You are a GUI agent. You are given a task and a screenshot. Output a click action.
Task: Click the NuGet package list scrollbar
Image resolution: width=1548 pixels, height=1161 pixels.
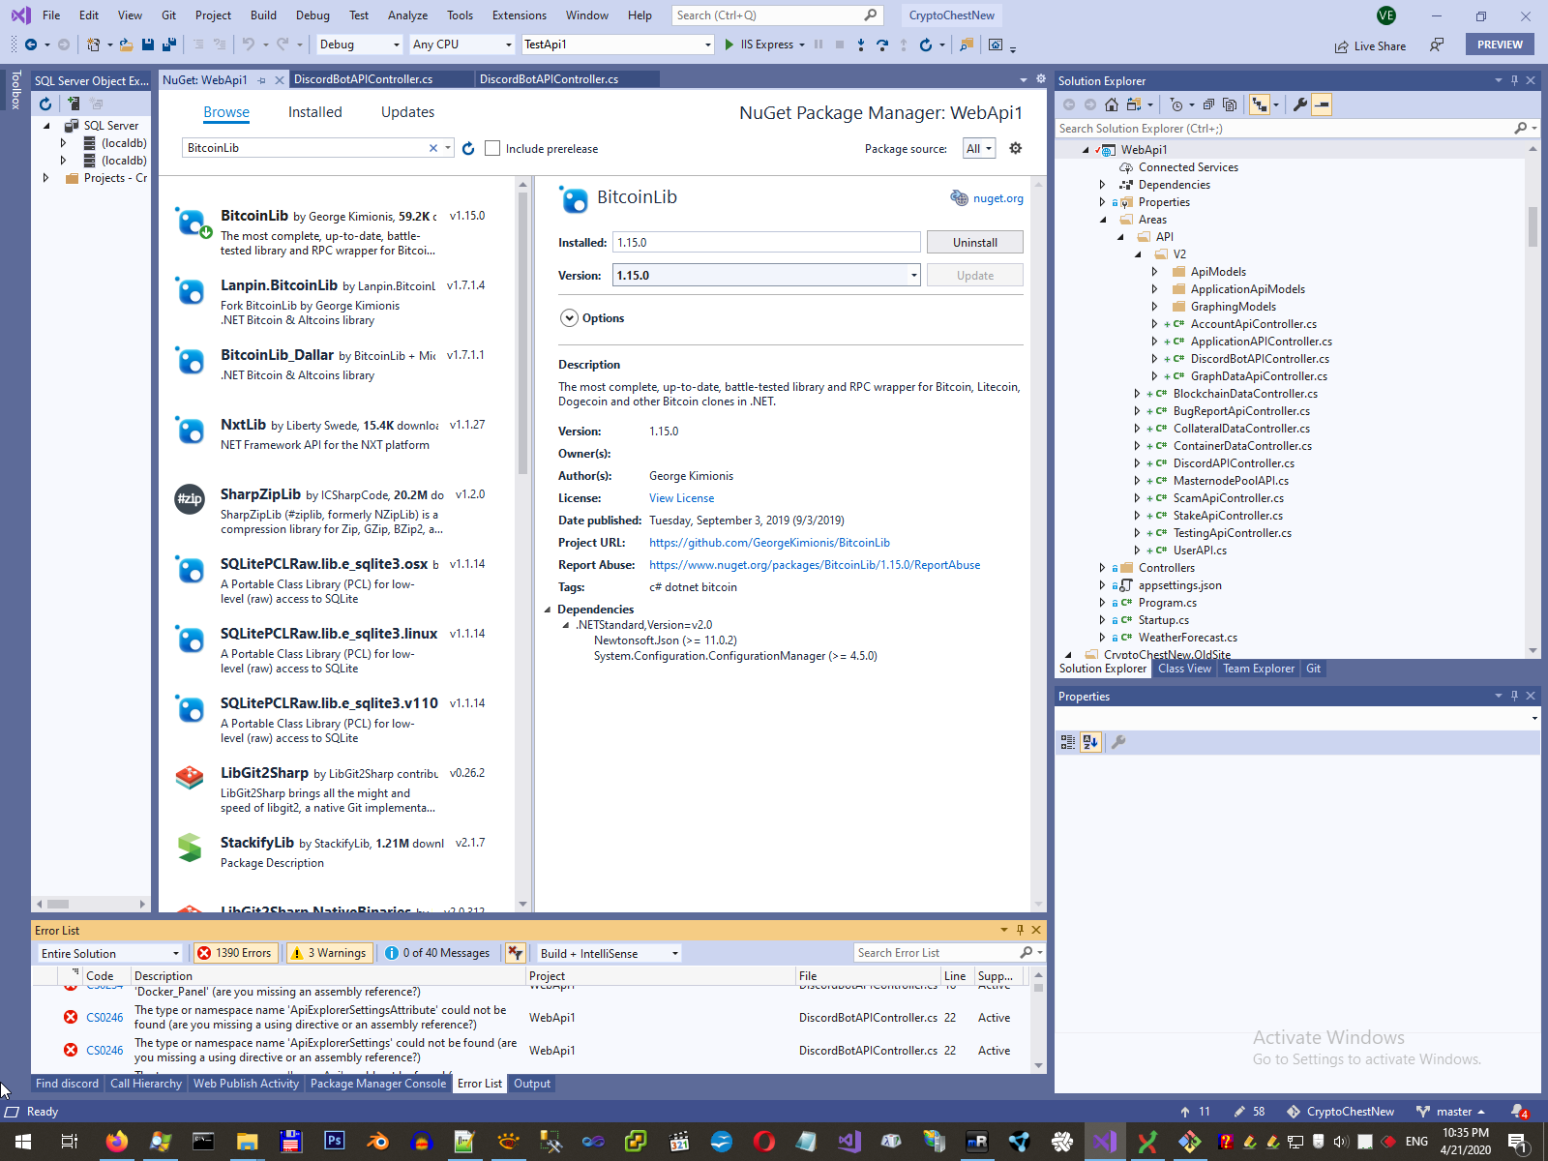click(522, 333)
